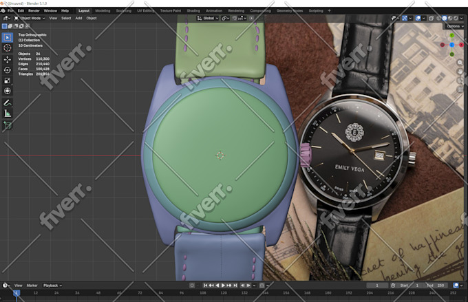Image resolution: width=468 pixels, height=302 pixels.
Task: Switch to Wireframe shading
Action: pos(439,18)
